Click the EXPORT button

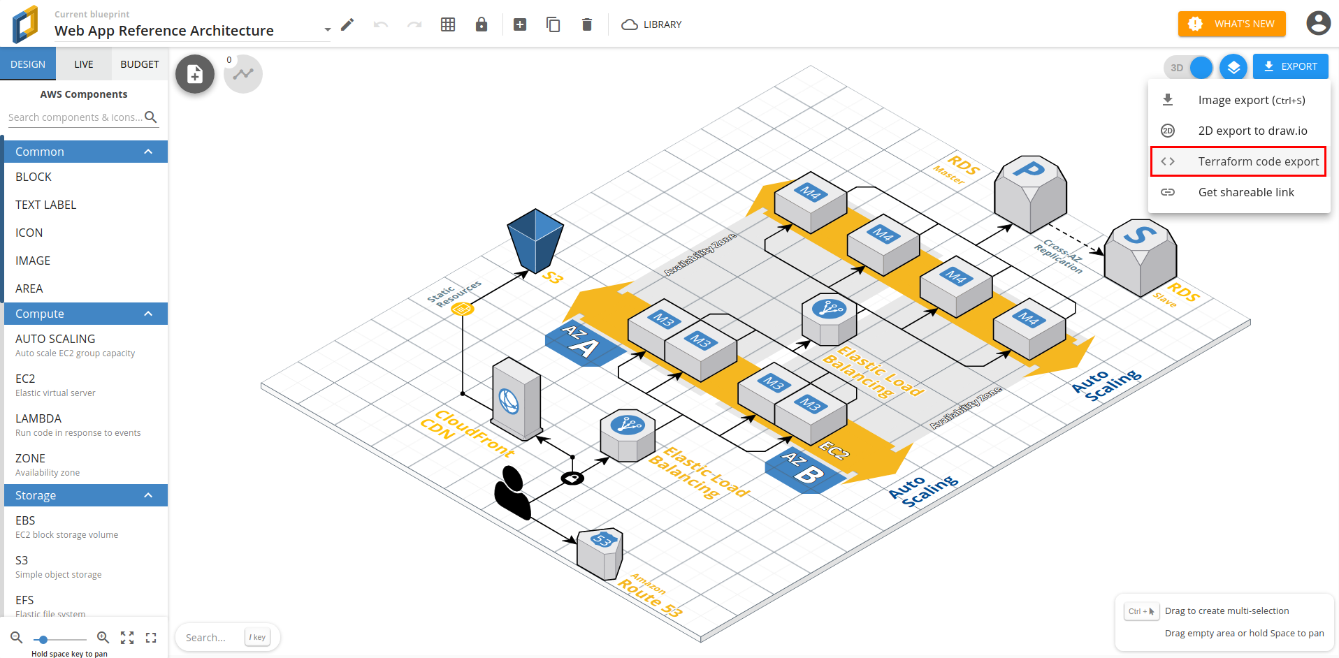tap(1290, 66)
